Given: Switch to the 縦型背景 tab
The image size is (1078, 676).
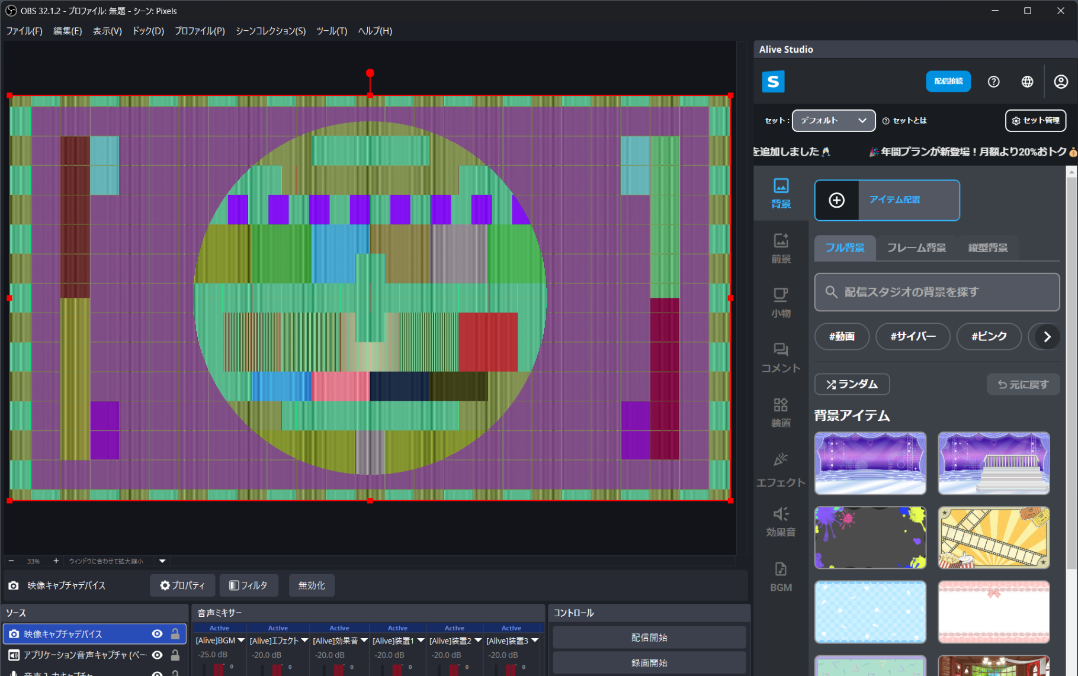Looking at the screenshot, I should click(987, 248).
